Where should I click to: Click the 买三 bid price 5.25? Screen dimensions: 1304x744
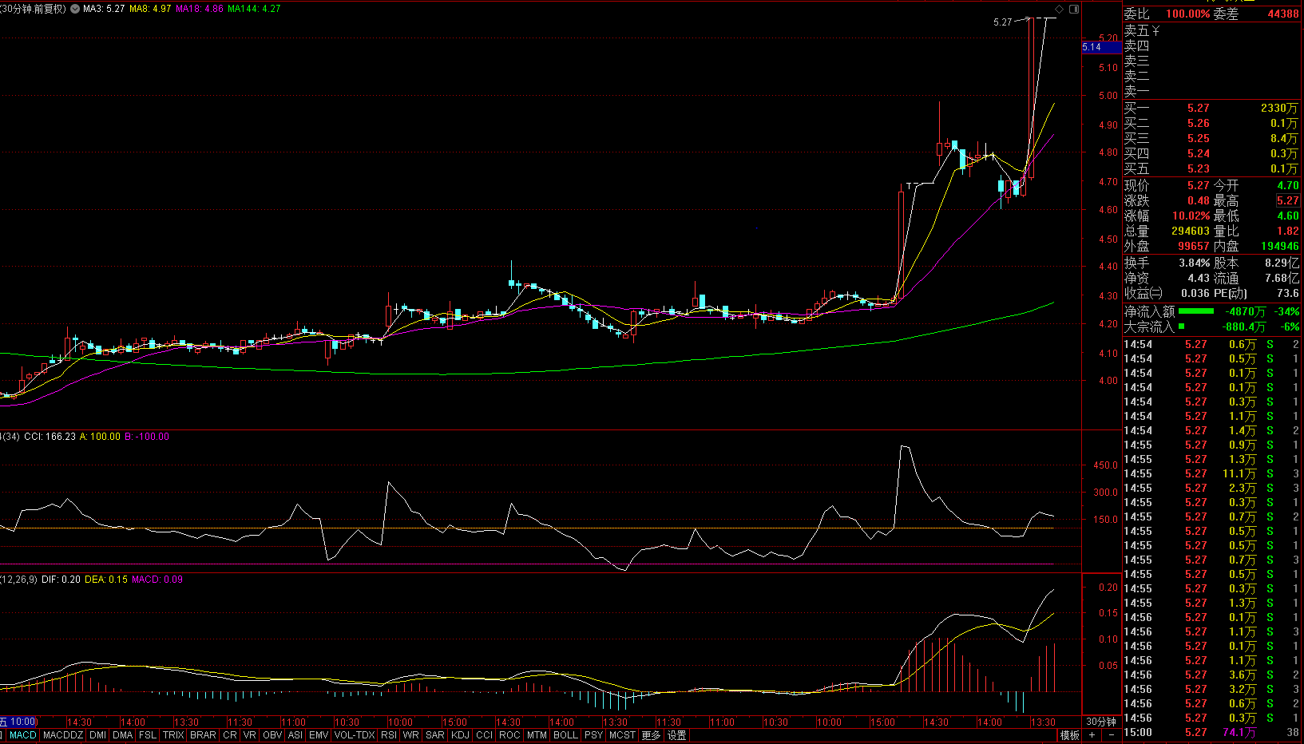pos(1198,138)
